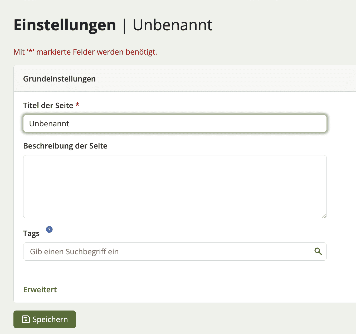Expand the Erweitert section
356x334 pixels.
pos(40,289)
